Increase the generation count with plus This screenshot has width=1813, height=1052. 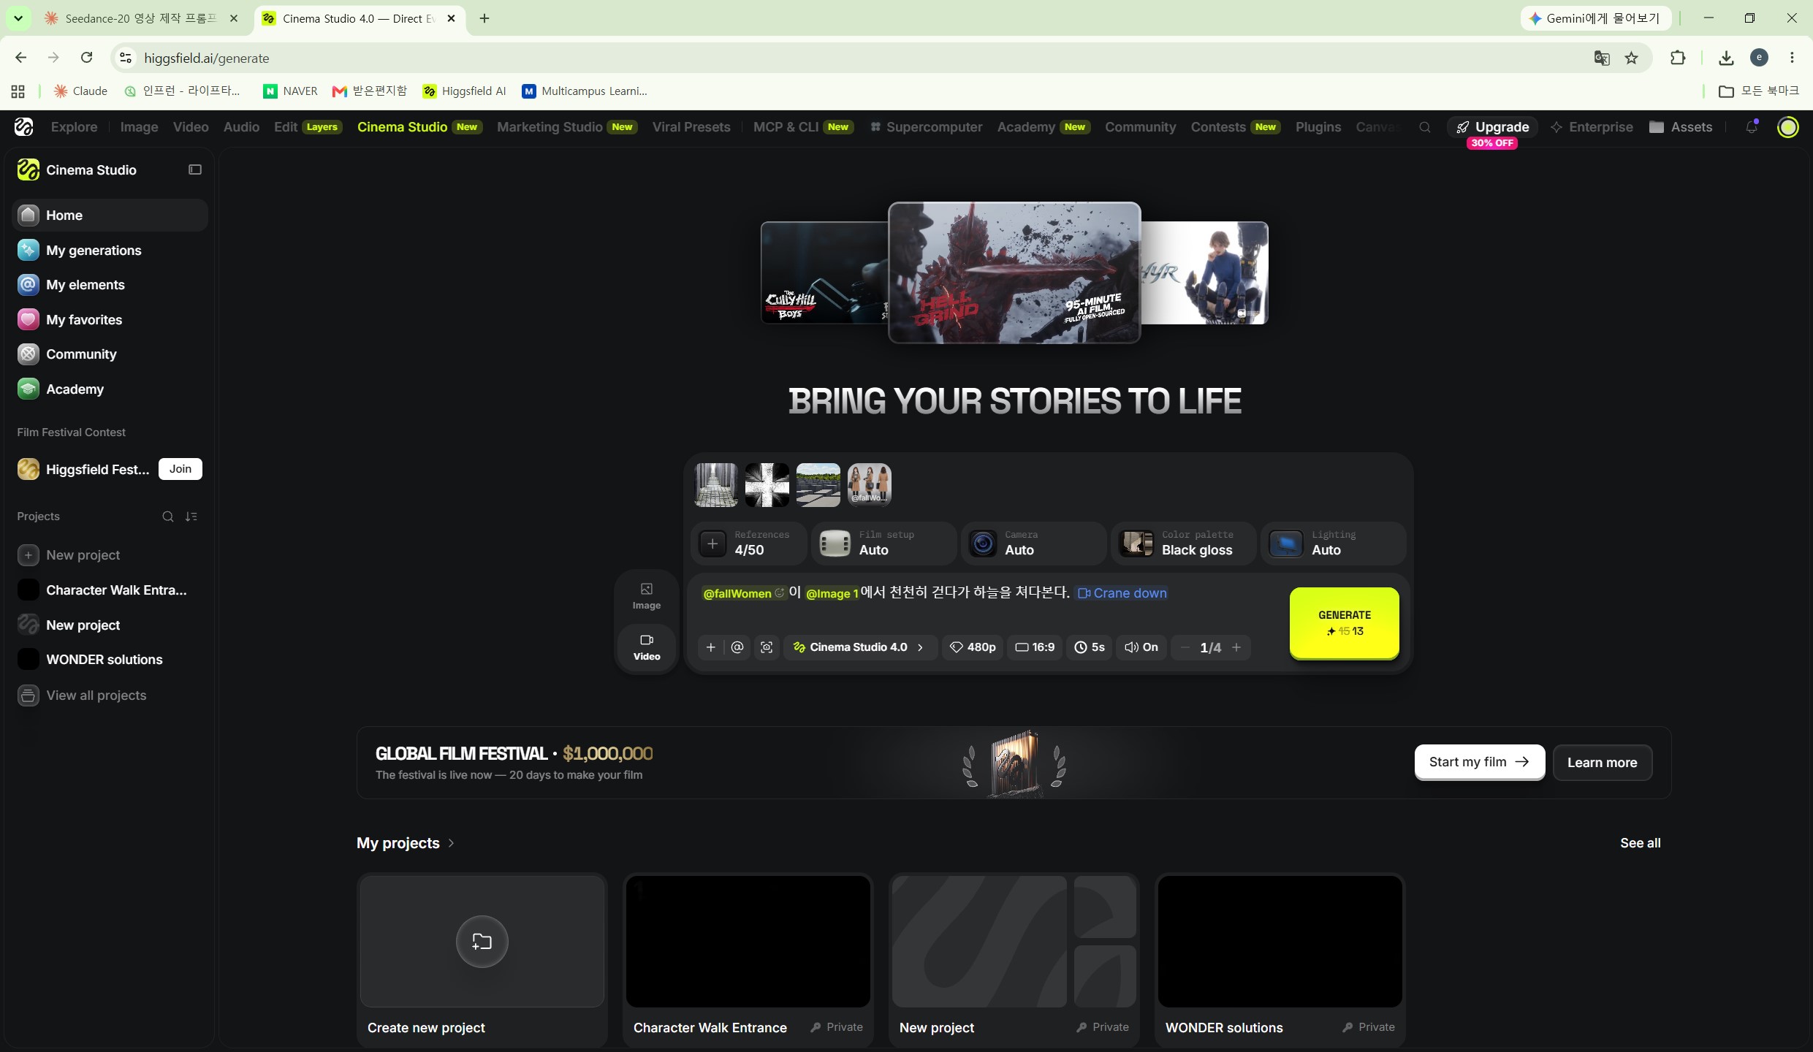[1236, 647]
